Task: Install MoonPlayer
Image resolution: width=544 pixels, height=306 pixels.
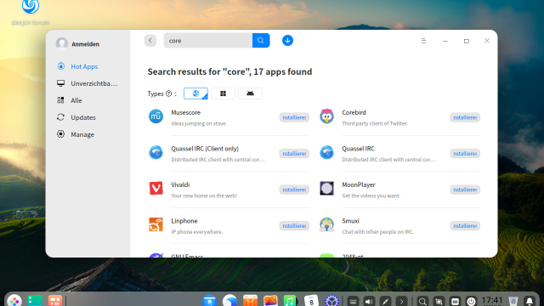Action: coord(465,190)
